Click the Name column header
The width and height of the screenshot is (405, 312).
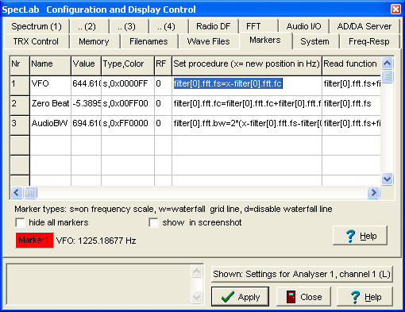(50, 66)
